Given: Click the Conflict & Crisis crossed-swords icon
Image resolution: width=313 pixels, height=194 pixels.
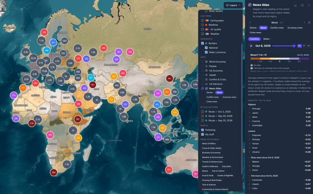Looking at the screenshot, I should pyautogui.click(x=206, y=80).
